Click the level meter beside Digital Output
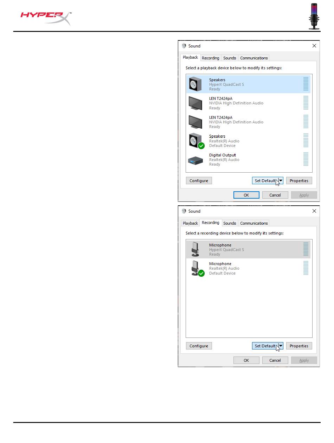 306,159
